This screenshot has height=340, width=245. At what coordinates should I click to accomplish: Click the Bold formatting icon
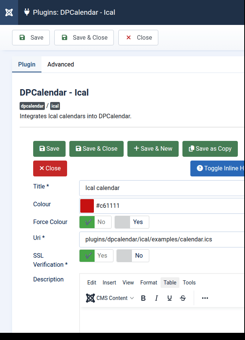pos(143,298)
